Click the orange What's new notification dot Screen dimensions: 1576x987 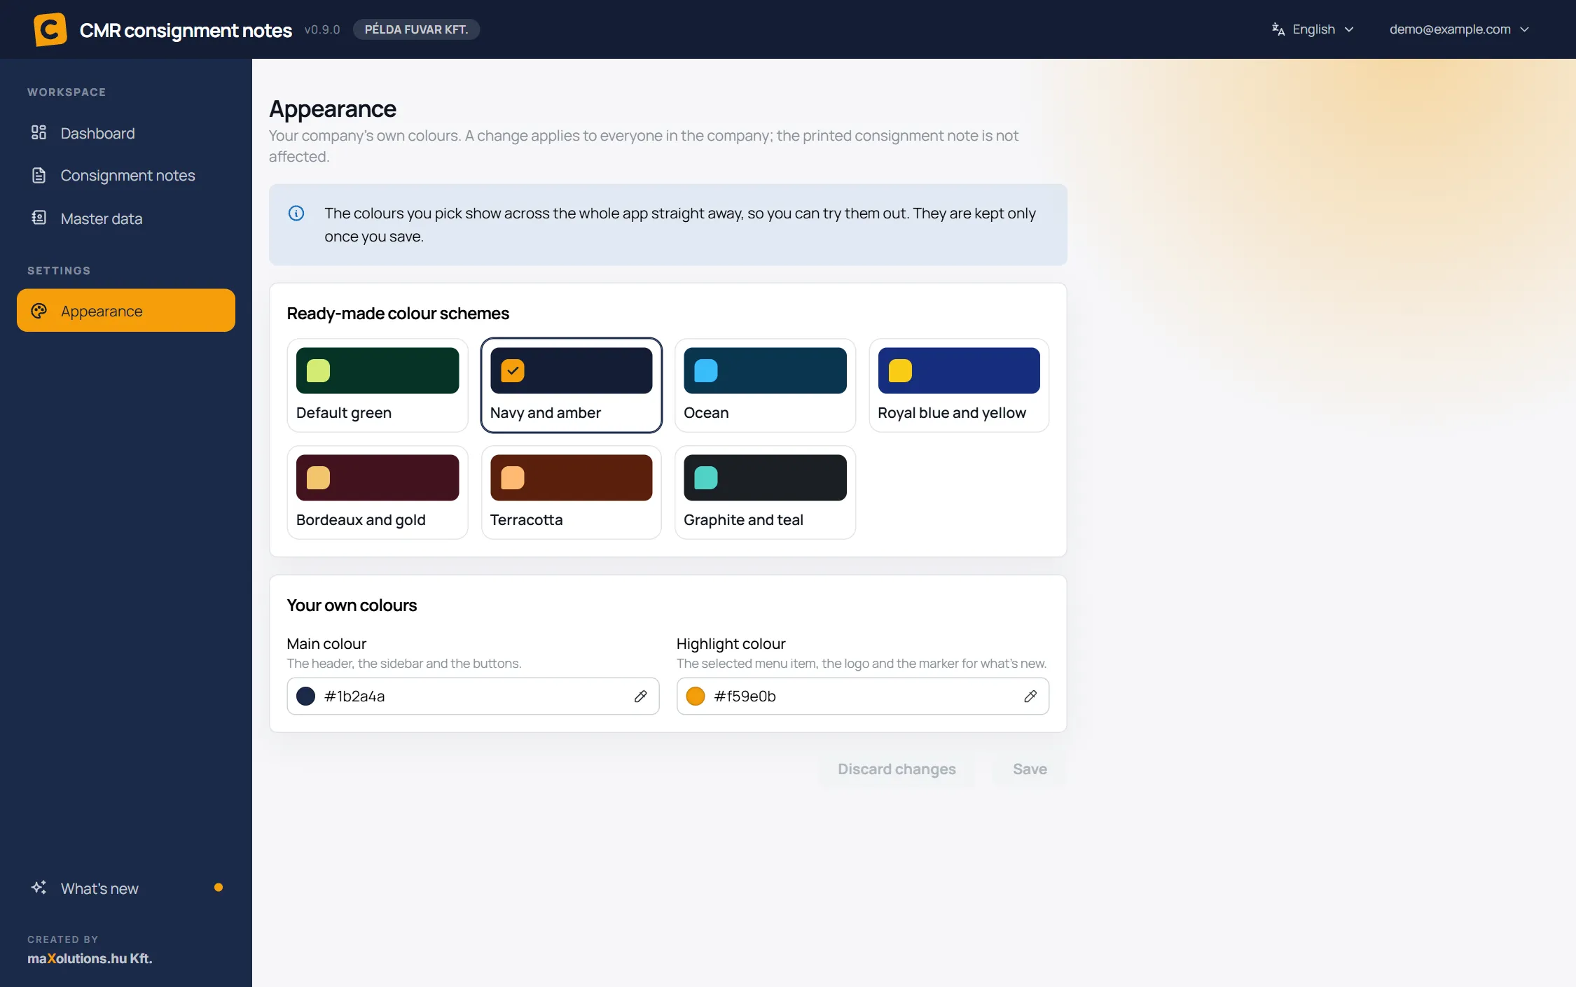click(x=219, y=888)
